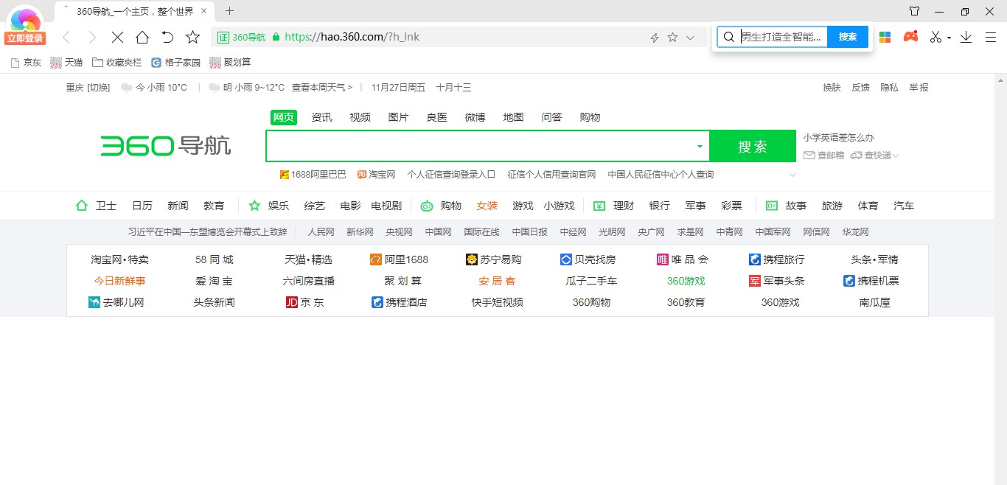The width and height of the screenshot is (1007, 485).
Task: Toggle the bookmark star inside the address bar
Action: click(x=672, y=38)
